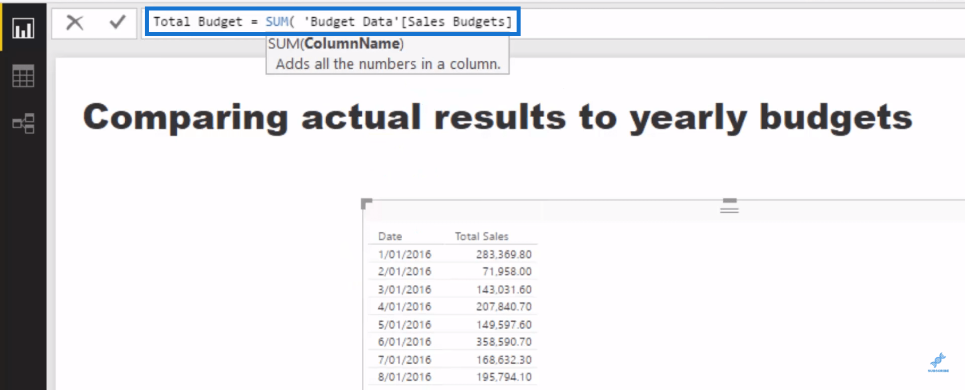Screen dimensions: 965x390
Task: Select the 6/01/2016 date cell
Action: coord(404,342)
